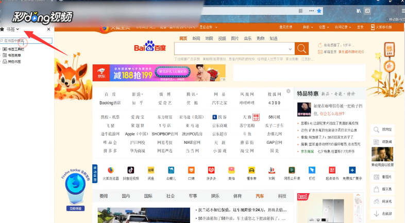Click 登录 in the orange bar
Viewport: 405px width, 223px height.
click(x=360, y=27)
